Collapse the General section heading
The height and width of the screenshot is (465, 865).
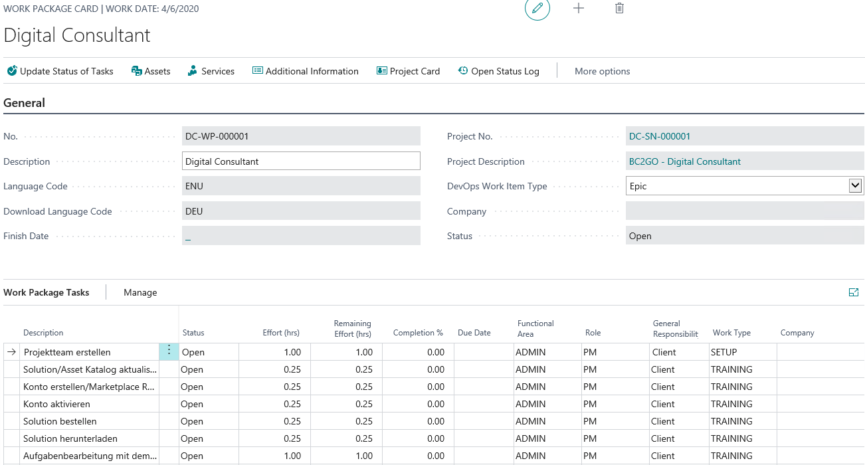click(x=25, y=103)
